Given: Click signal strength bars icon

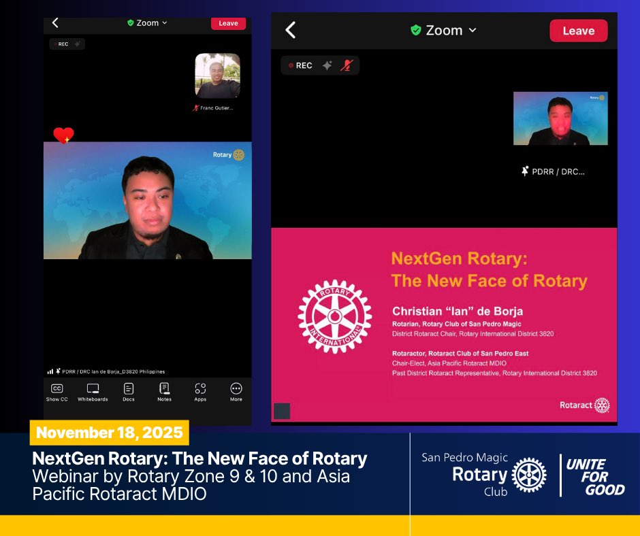Looking at the screenshot, I should (50, 371).
